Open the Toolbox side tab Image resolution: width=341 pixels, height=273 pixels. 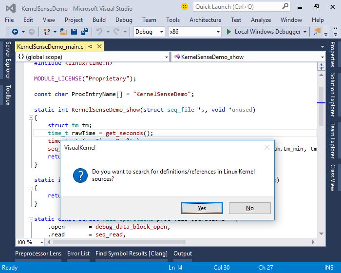(x=8, y=96)
